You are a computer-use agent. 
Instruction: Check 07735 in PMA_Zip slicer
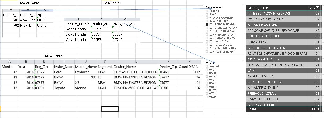pos(207,80)
